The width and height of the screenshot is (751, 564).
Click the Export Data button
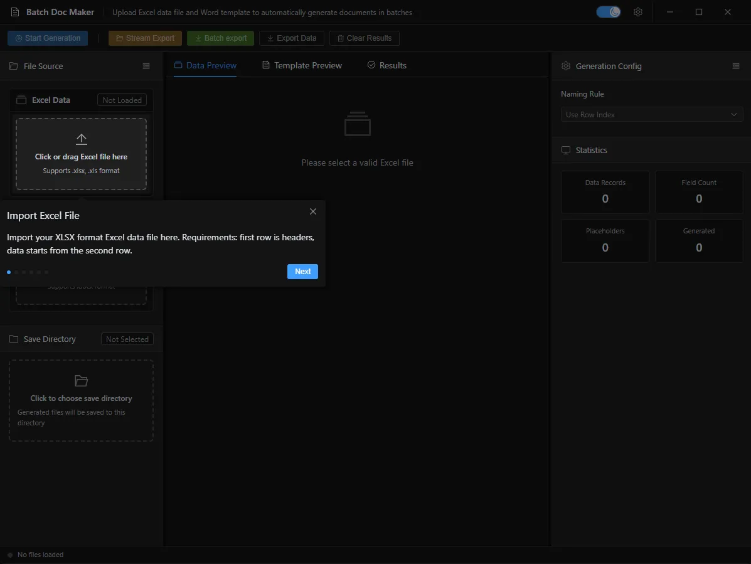pyautogui.click(x=292, y=38)
